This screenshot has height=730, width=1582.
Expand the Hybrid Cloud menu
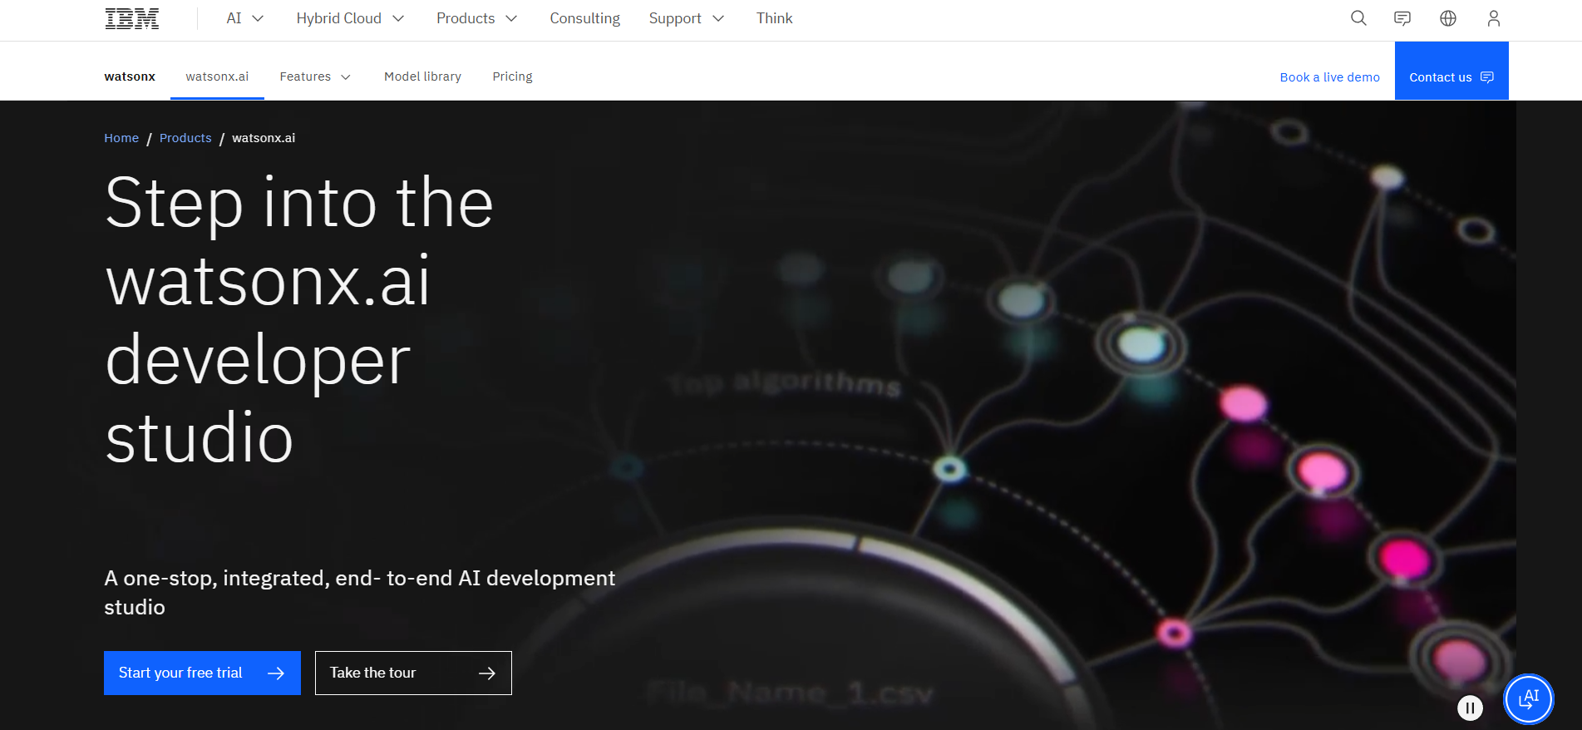[x=350, y=18]
